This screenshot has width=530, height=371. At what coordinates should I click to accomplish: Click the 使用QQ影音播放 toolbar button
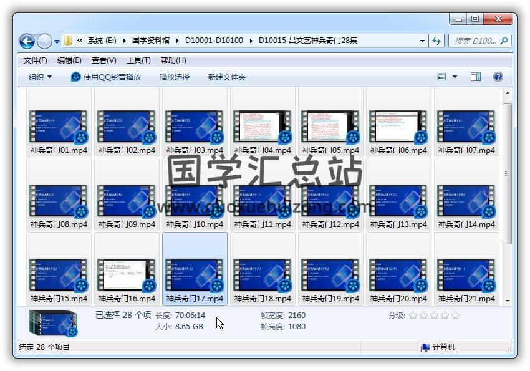click(106, 77)
